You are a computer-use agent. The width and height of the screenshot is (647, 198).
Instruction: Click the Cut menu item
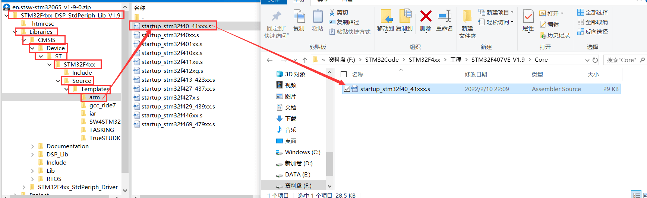coord(339,13)
